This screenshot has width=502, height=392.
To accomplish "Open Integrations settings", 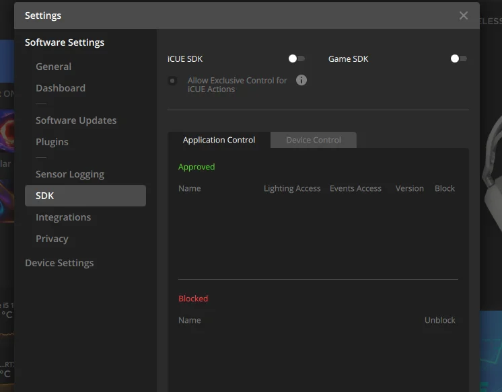I will point(63,217).
